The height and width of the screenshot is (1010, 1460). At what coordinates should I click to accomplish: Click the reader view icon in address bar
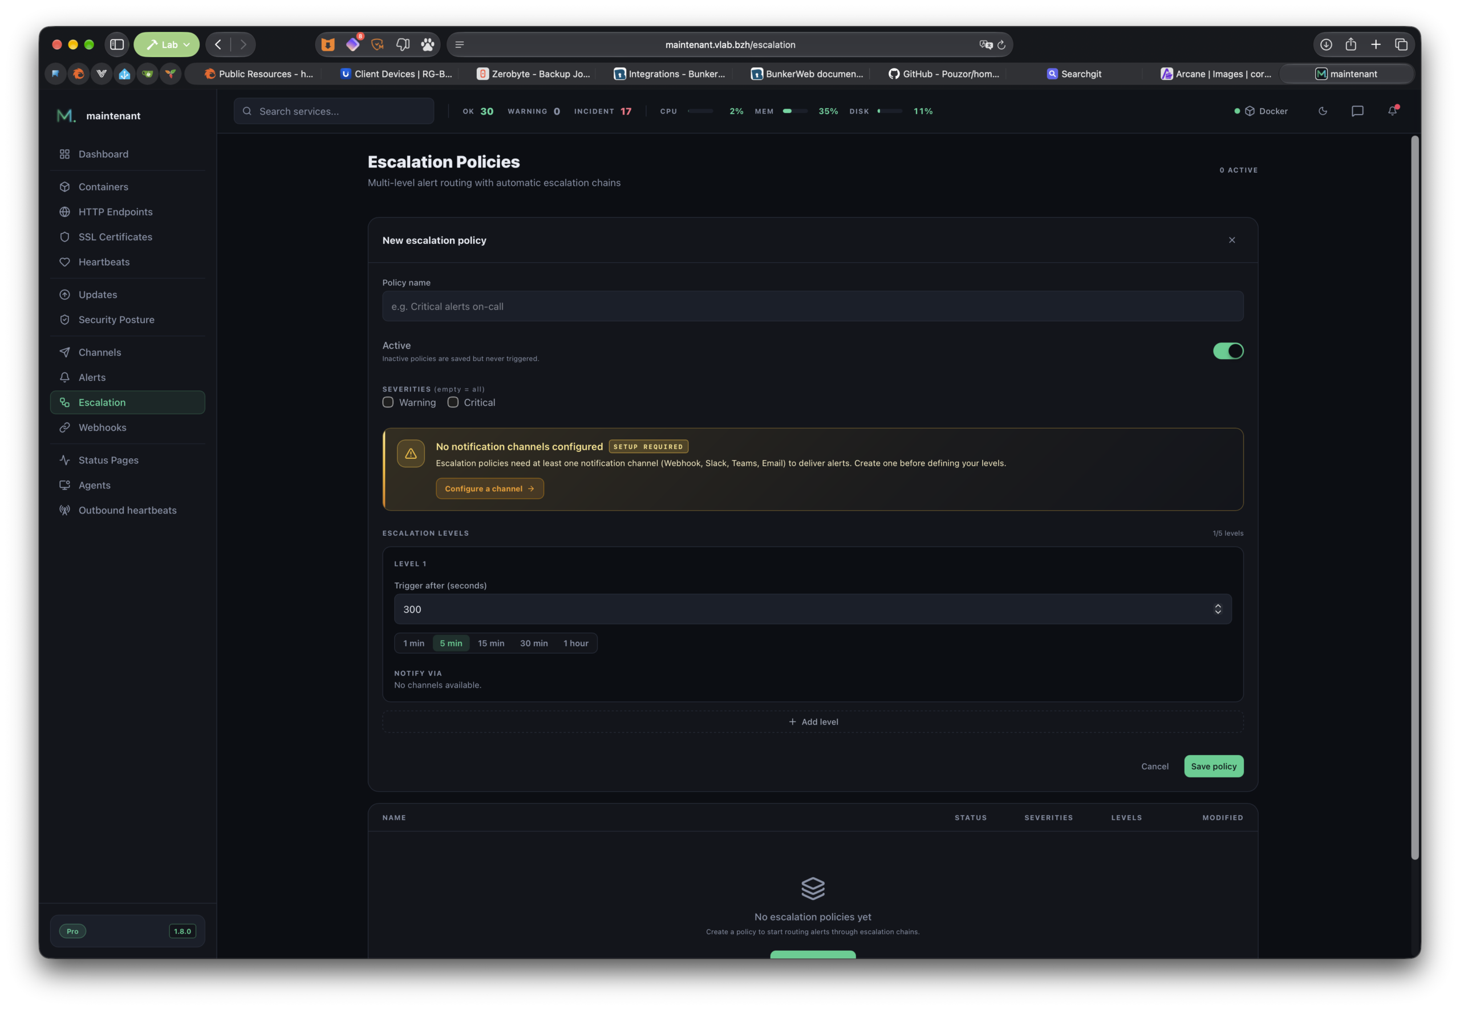tap(460, 45)
